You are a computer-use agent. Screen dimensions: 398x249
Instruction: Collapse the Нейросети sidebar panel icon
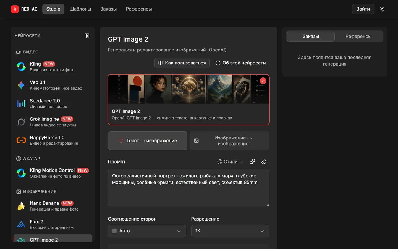click(x=87, y=36)
